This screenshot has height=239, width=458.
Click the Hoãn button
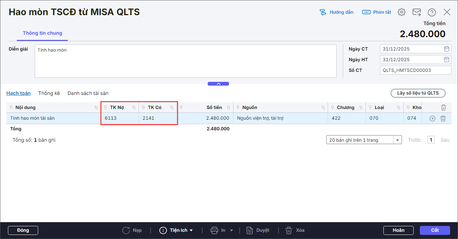point(399,230)
